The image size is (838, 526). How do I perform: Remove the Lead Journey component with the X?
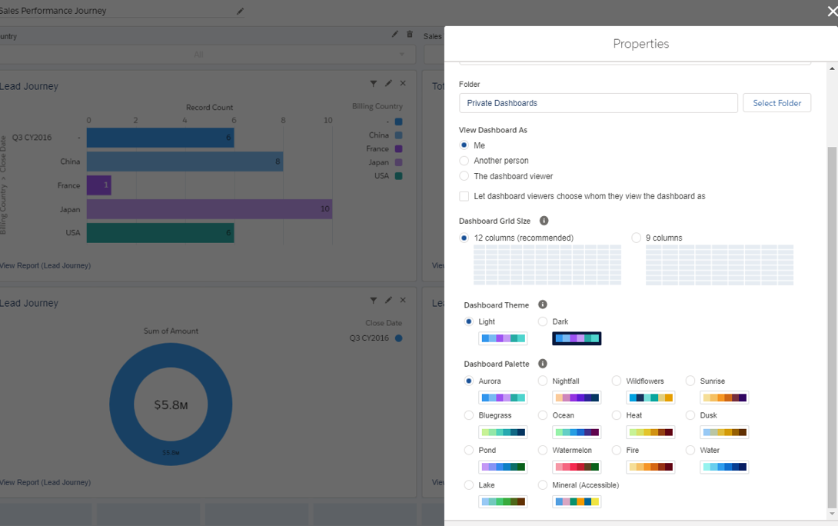(402, 83)
